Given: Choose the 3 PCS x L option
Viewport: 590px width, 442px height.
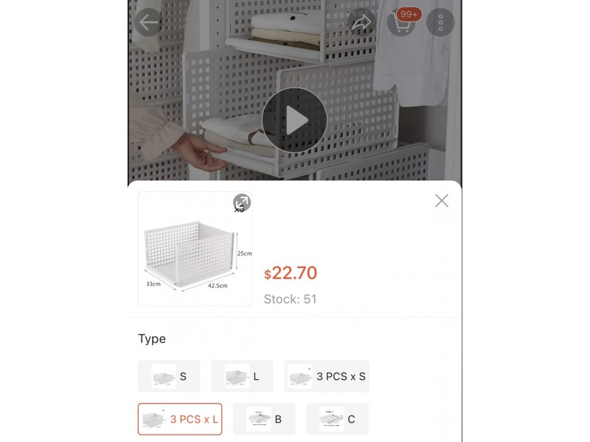Looking at the screenshot, I should [x=180, y=419].
